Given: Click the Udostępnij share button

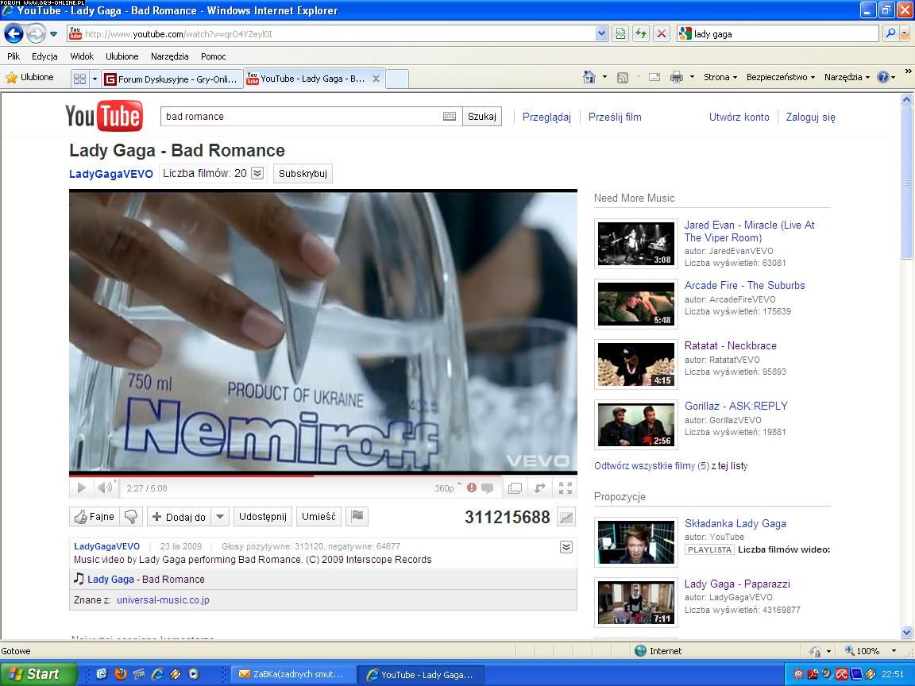Looking at the screenshot, I should pyautogui.click(x=263, y=517).
